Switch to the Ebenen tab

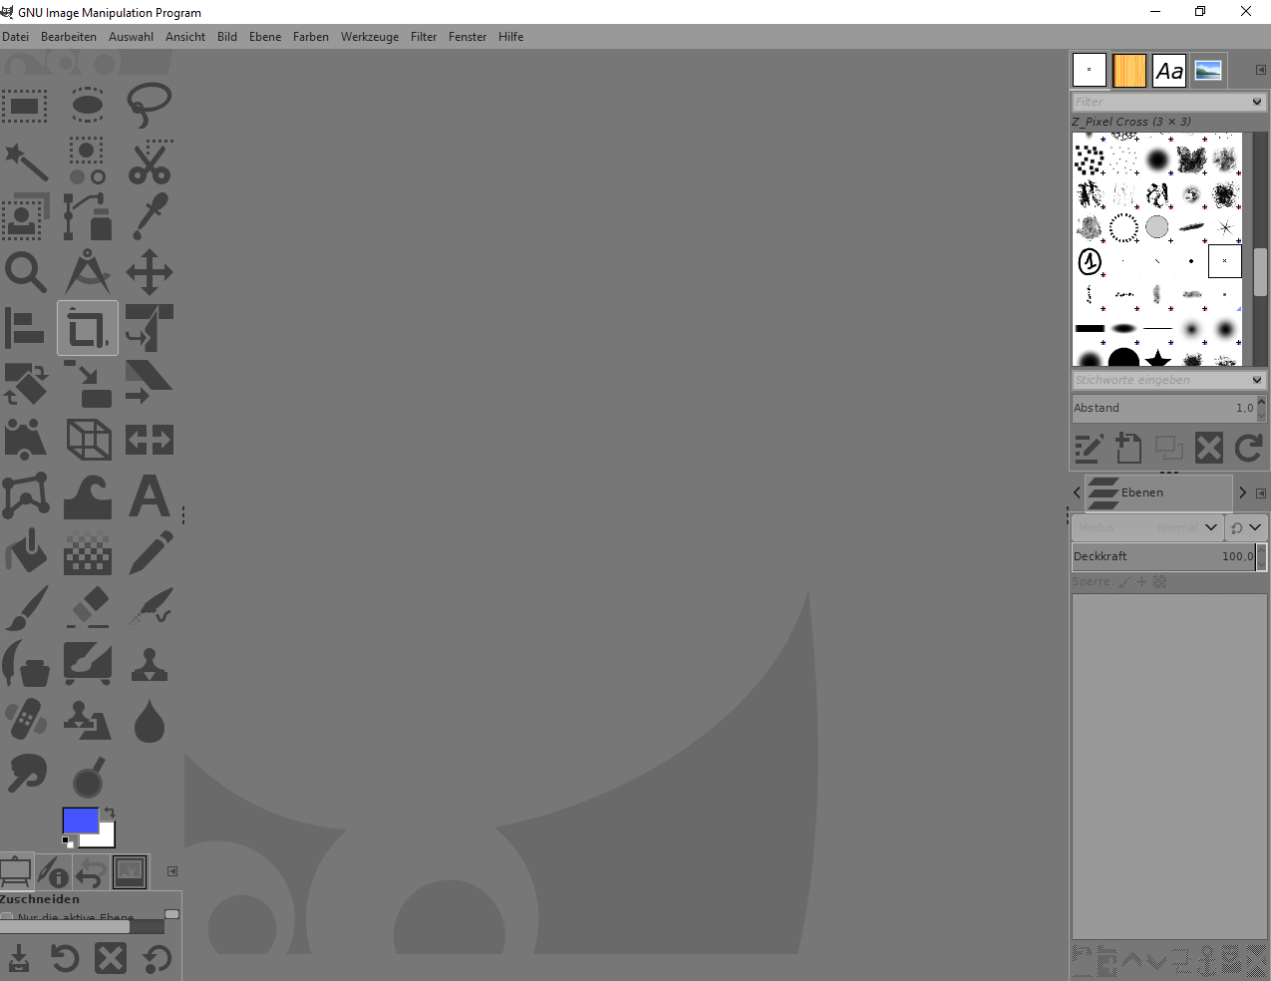[x=1158, y=492]
